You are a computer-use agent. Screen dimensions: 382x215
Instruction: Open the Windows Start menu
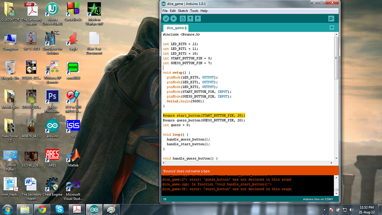tap(8, 209)
